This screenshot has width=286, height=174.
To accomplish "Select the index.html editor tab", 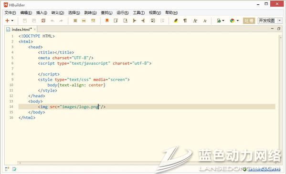I will pyautogui.click(x=21, y=30).
